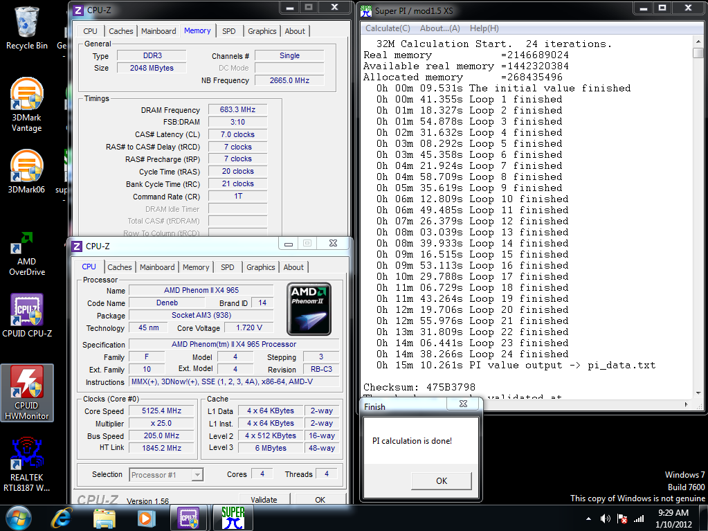This screenshot has height=531, width=708.
Task: Click the Core Voltage value 1.720 V
Action: [x=248, y=327]
